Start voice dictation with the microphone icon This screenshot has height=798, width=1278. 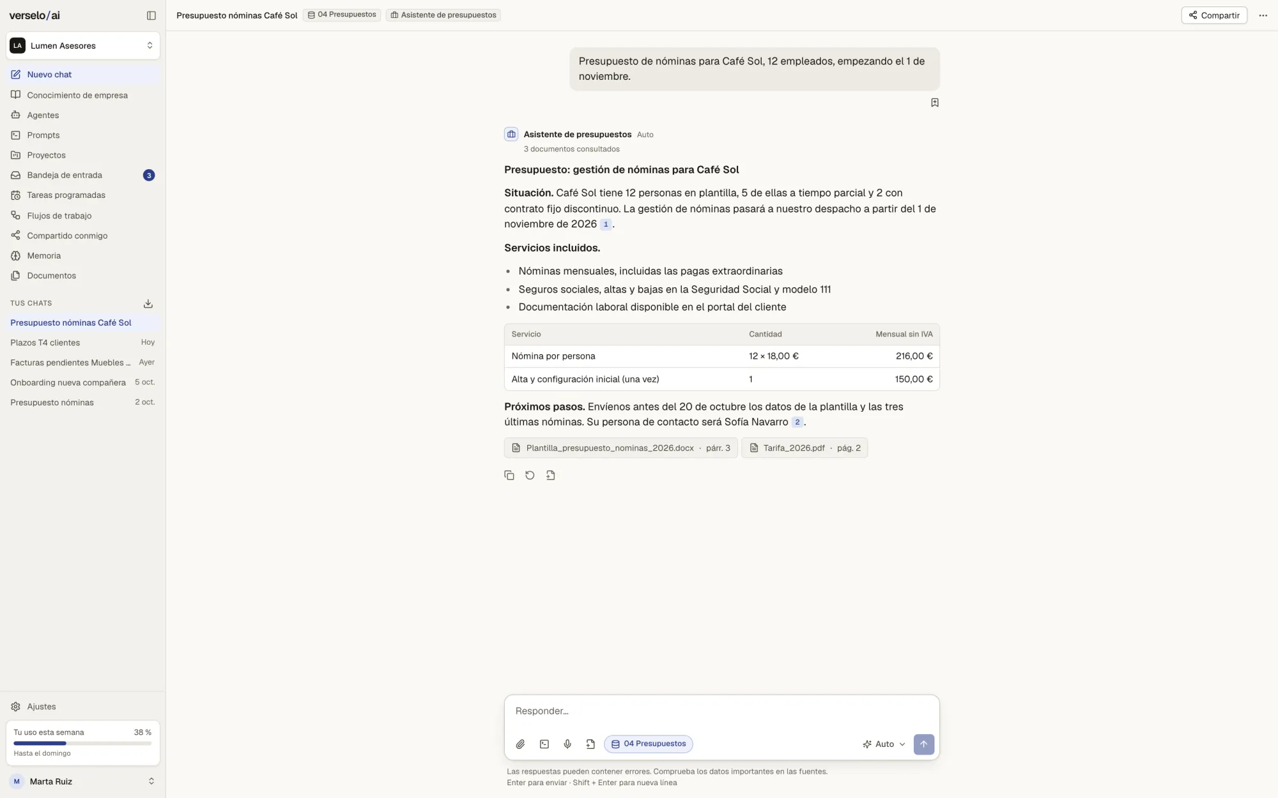567,744
